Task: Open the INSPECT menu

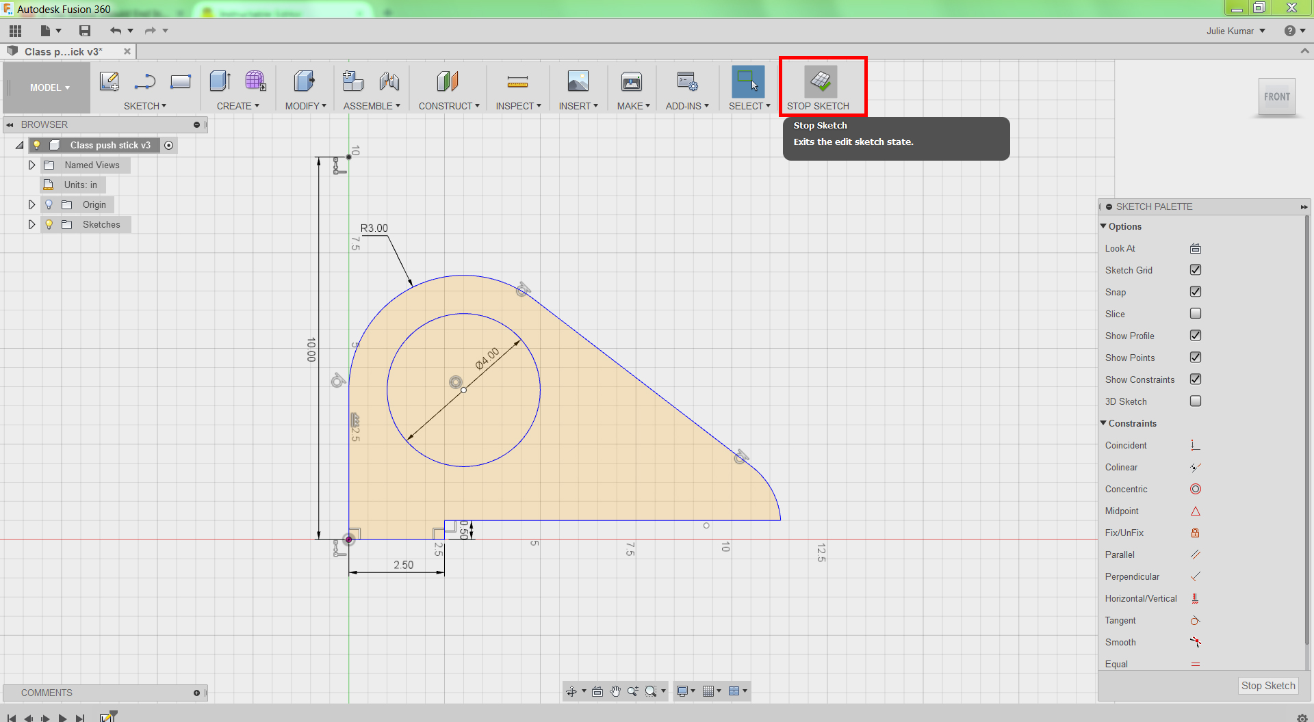Action: point(519,106)
